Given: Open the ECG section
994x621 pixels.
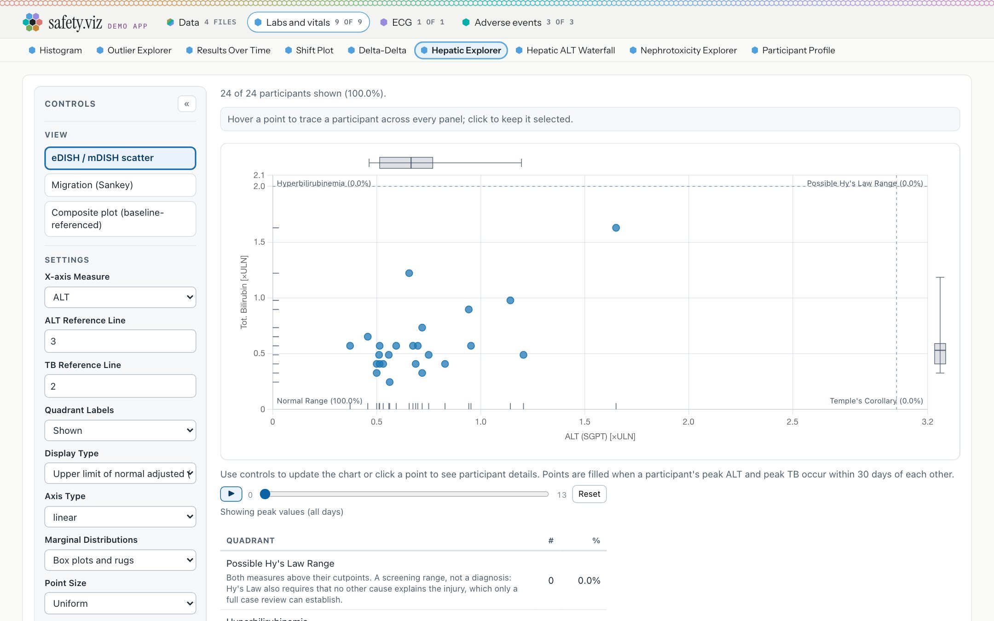Looking at the screenshot, I should [412, 22].
